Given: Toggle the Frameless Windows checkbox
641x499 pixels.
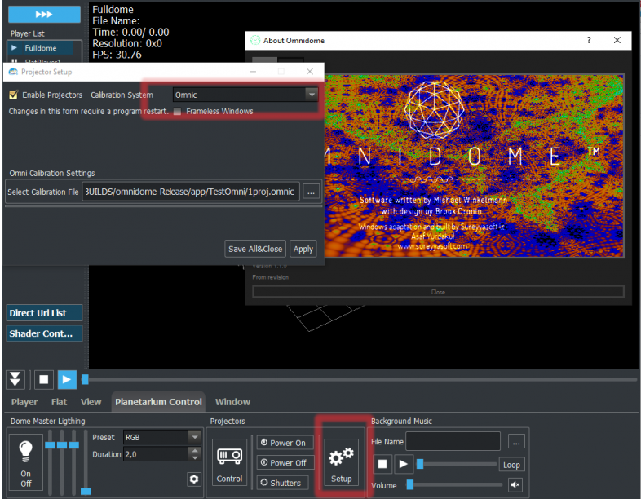Looking at the screenshot, I should [x=178, y=112].
